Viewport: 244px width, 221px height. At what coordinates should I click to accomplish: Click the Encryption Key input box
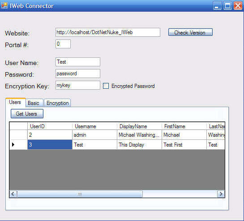tap(78, 85)
